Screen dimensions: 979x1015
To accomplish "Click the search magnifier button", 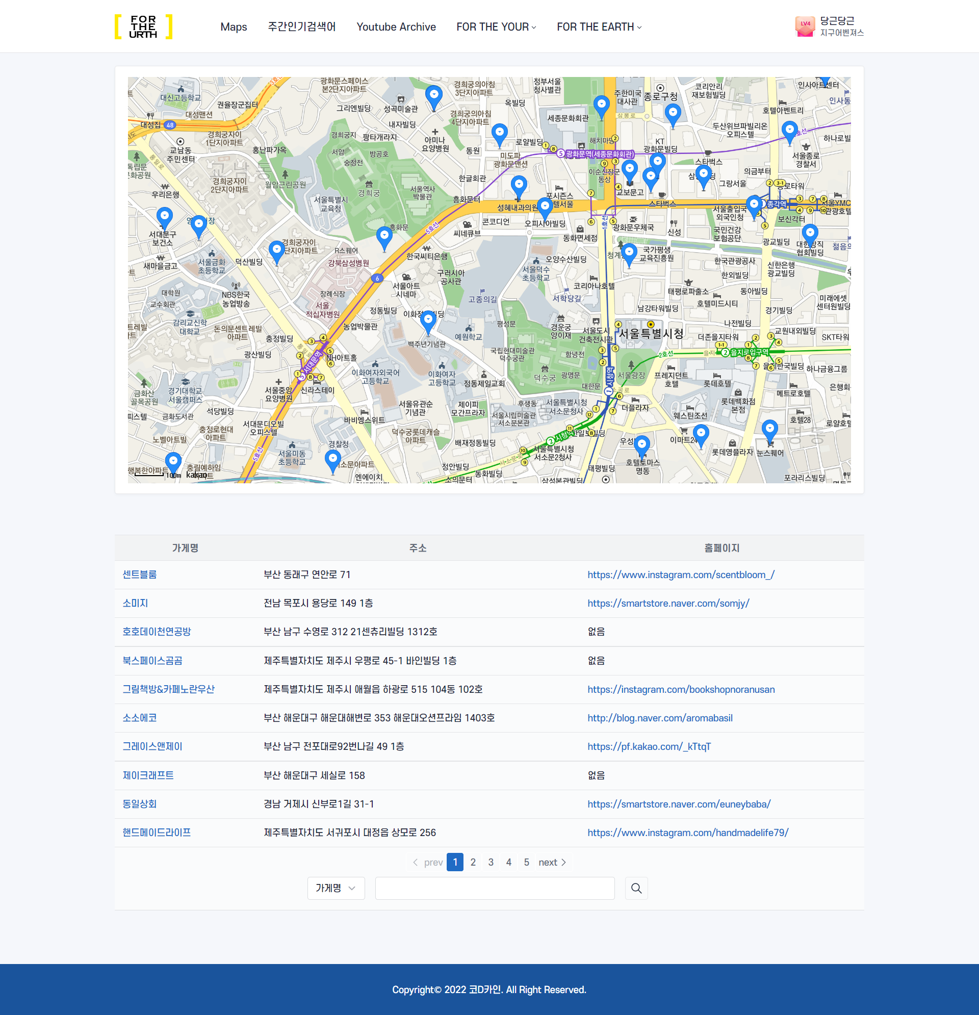I will 636,888.
